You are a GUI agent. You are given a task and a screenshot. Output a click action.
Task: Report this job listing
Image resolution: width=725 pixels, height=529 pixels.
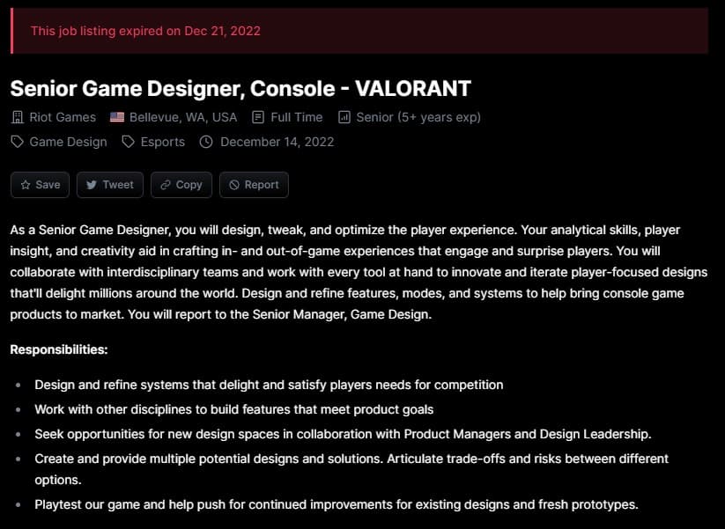254,185
